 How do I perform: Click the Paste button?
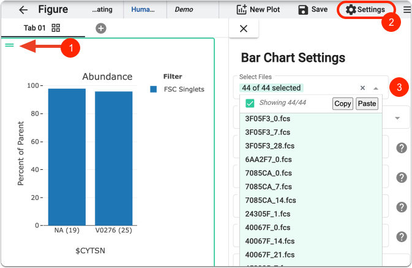(x=367, y=104)
